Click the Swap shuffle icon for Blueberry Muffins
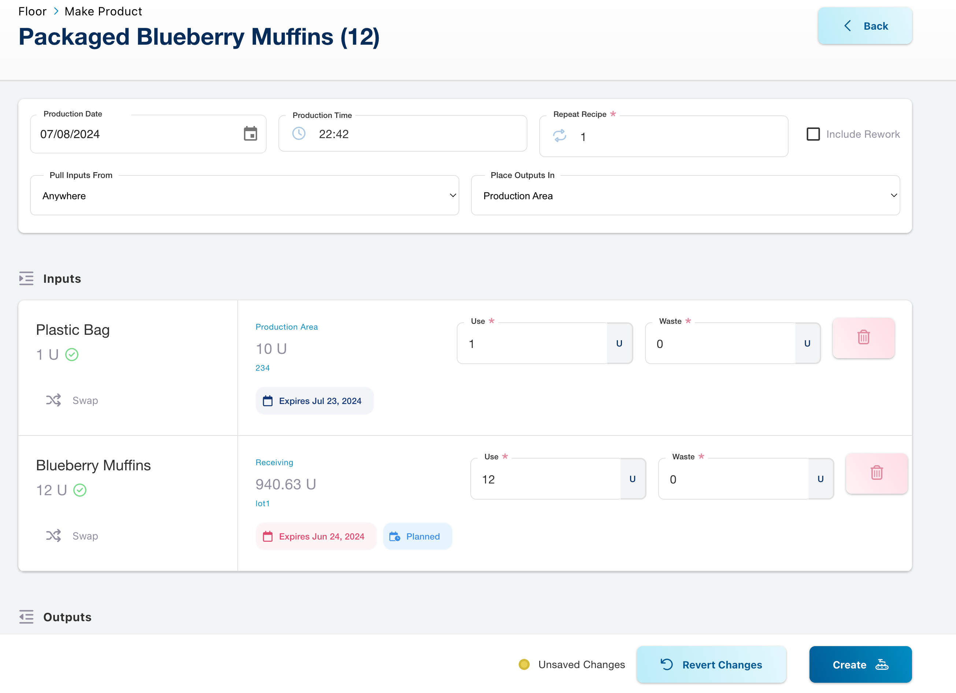The image size is (956, 693). pos(53,536)
